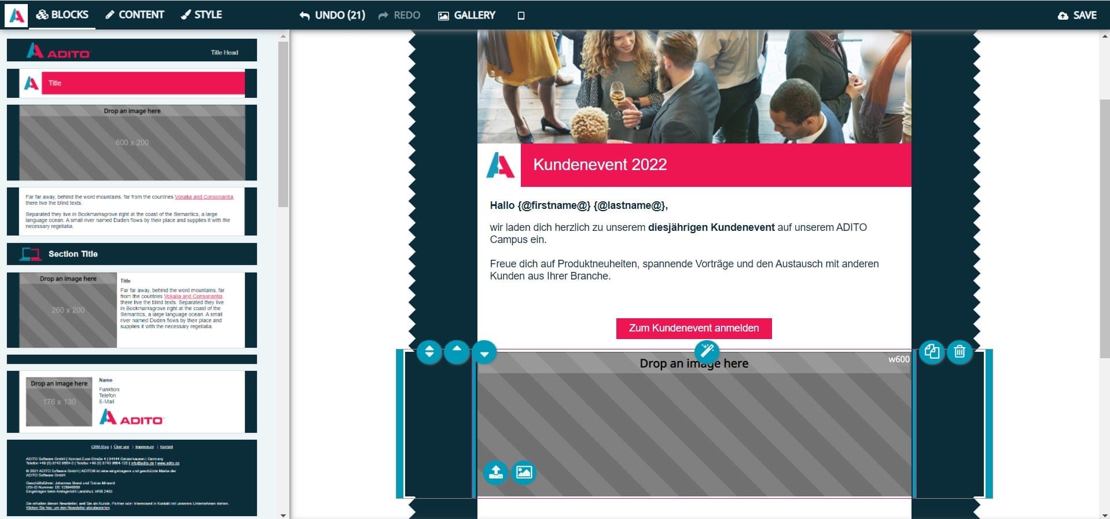1110x519 pixels.
Task: Move selected block down
Action: 484,352
